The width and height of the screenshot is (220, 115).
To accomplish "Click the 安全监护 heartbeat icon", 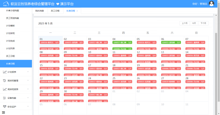I will [5, 107].
